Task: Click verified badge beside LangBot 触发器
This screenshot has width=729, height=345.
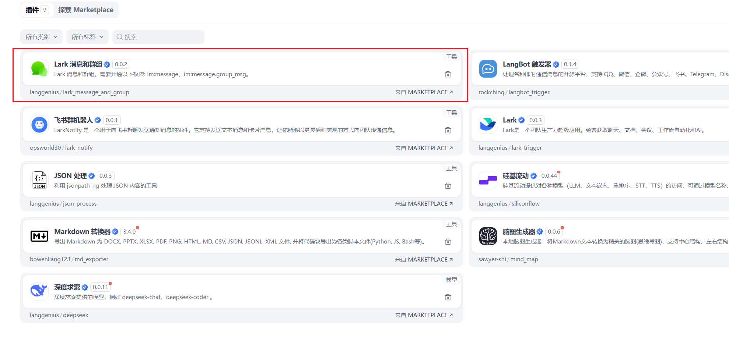Action: point(556,64)
